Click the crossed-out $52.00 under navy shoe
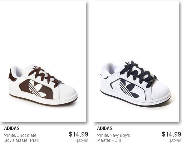The image size is (182, 149). (175, 141)
